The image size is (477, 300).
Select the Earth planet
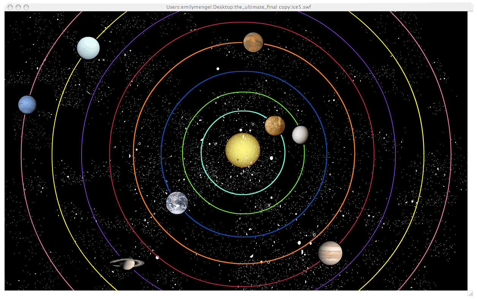pos(177,203)
